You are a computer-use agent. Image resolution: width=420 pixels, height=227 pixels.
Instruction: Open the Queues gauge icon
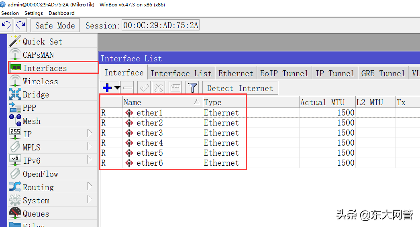tap(15, 213)
